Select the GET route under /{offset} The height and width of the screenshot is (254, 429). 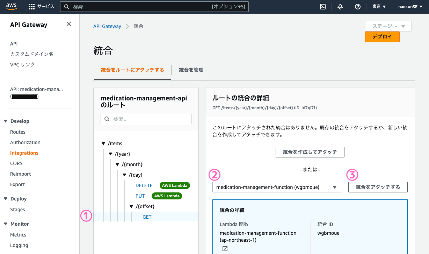(x=146, y=217)
